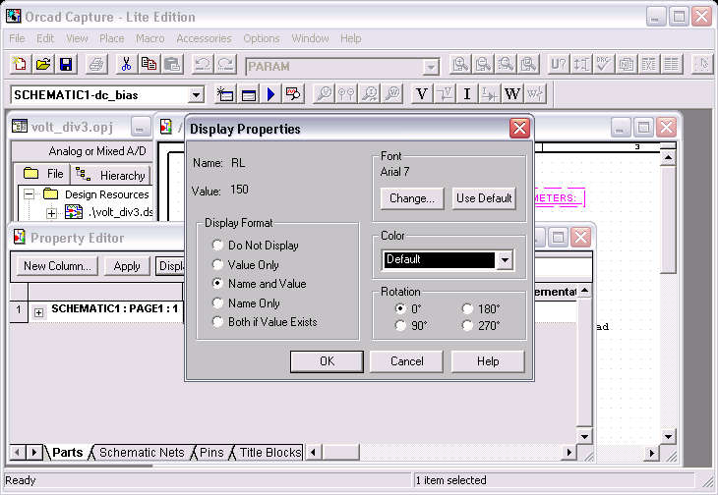Screen dimensions: 718x495
Task: Click the schematic vertical scrollbar down arrow
Action: coord(668,437)
